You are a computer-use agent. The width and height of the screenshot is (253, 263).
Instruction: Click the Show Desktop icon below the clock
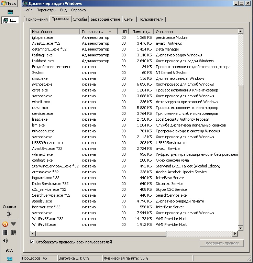10,259
